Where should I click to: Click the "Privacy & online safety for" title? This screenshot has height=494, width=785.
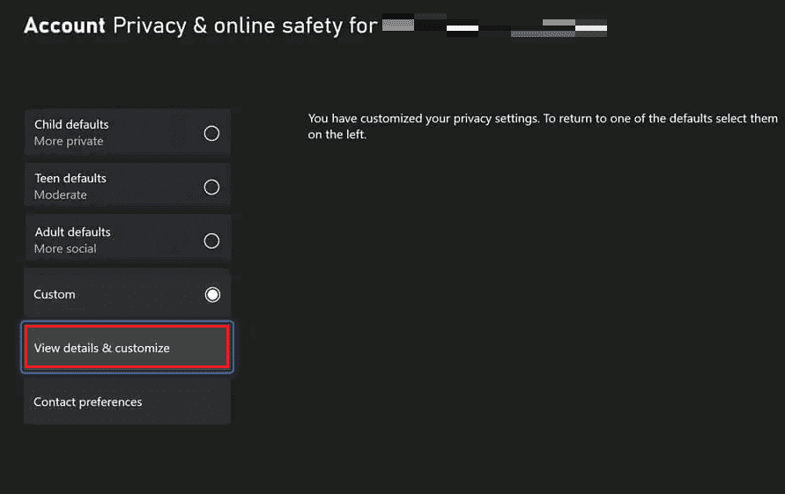[x=245, y=26]
